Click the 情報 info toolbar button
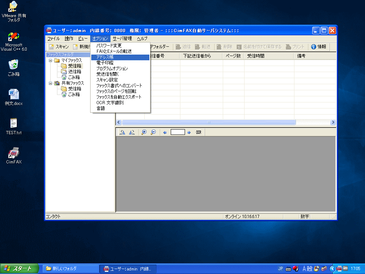Screen dimensions: 365x274 tap(318, 47)
